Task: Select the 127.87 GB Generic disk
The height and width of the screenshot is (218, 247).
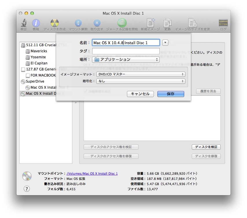Action: coord(38,69)
